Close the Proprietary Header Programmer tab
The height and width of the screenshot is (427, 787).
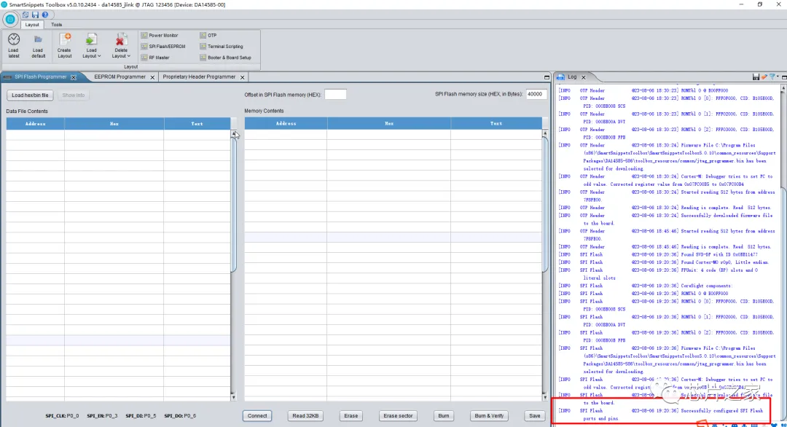[243, 77]
